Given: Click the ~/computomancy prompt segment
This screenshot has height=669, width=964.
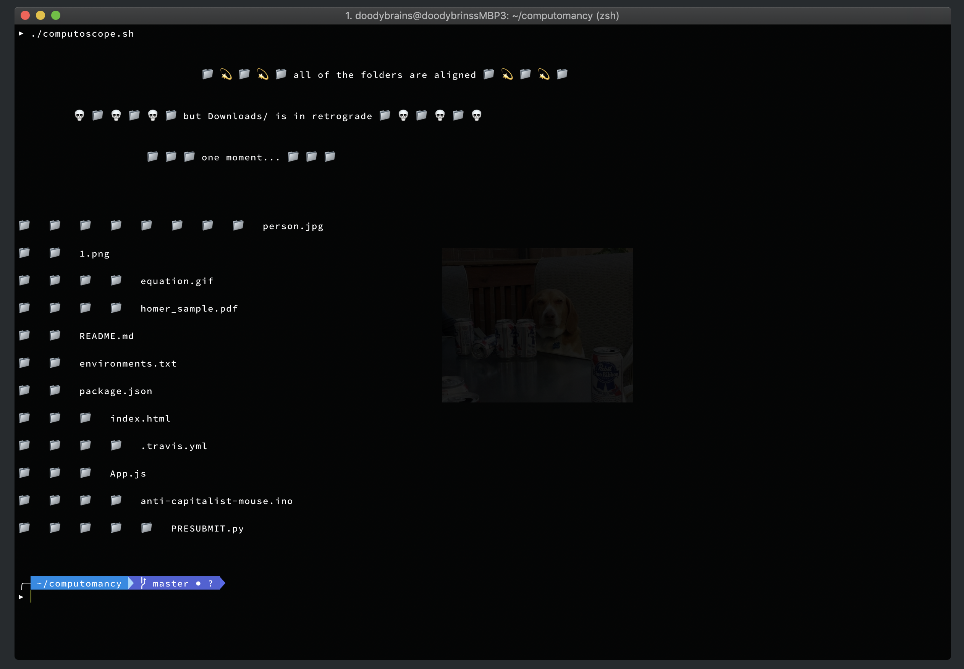Looking at the screenshot, I should point(80,583).
